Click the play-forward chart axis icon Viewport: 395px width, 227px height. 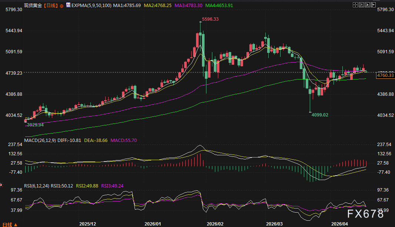point(367,5)
